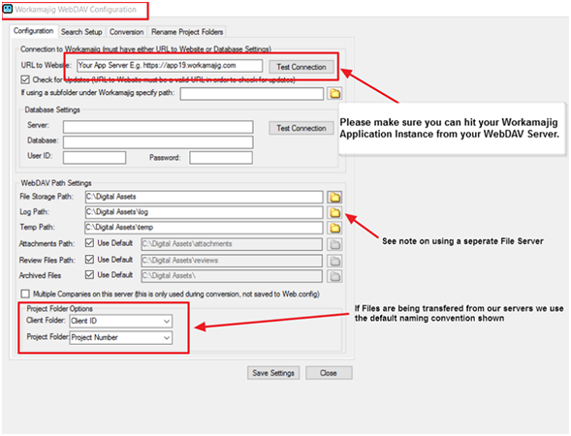Focus the subfolder path input field
Viewport: 571px width, 436px height.
coord(252,94)
